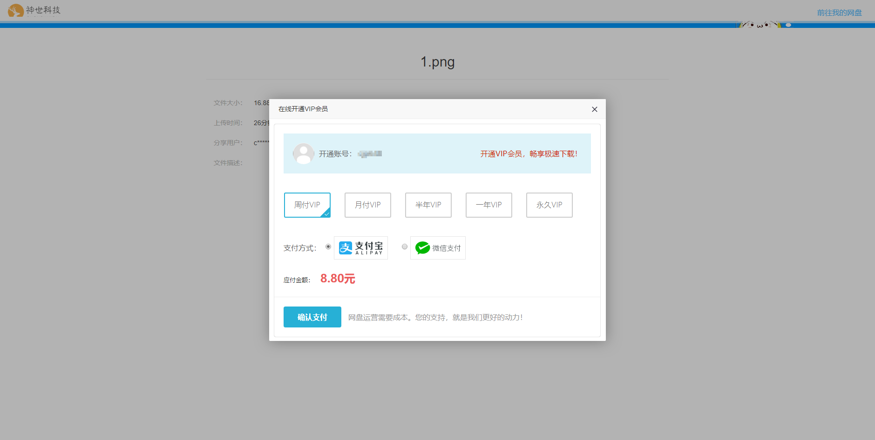Pick the 永久VIP membership option
The width and height of the screenshot is (875, 440).
pyautogui.click(x=549, y=205)
